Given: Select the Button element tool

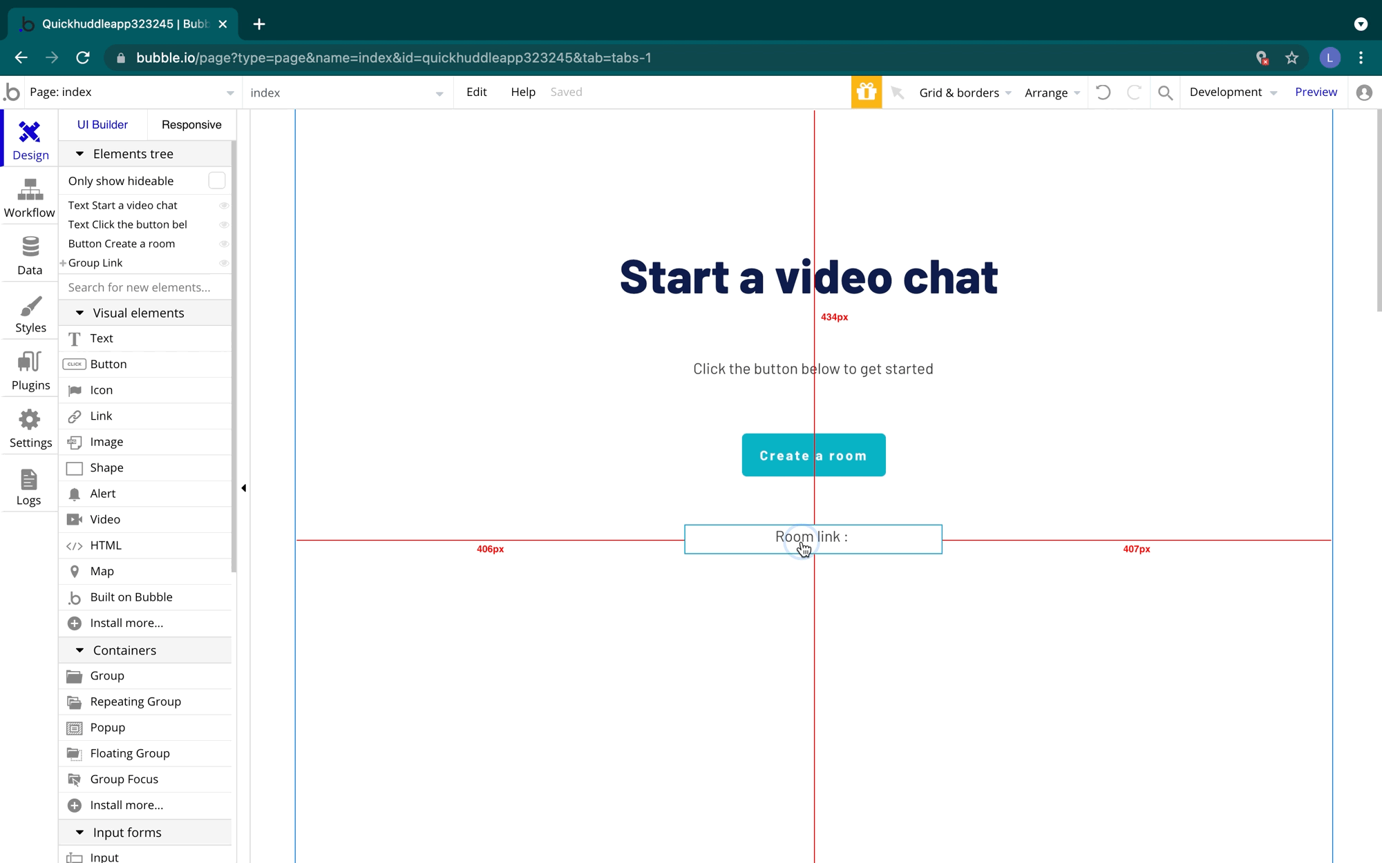Looking at the screenshot, I should point(145,364).
